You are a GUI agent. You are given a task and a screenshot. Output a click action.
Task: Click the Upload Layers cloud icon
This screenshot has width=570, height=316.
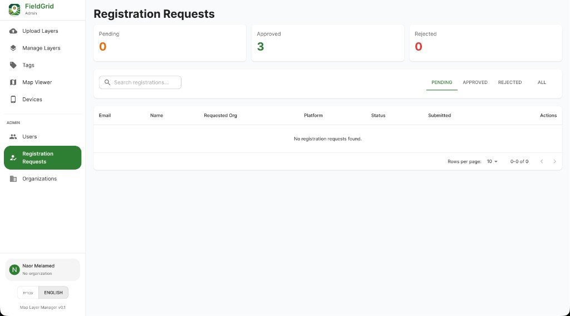tap(13, 31)
